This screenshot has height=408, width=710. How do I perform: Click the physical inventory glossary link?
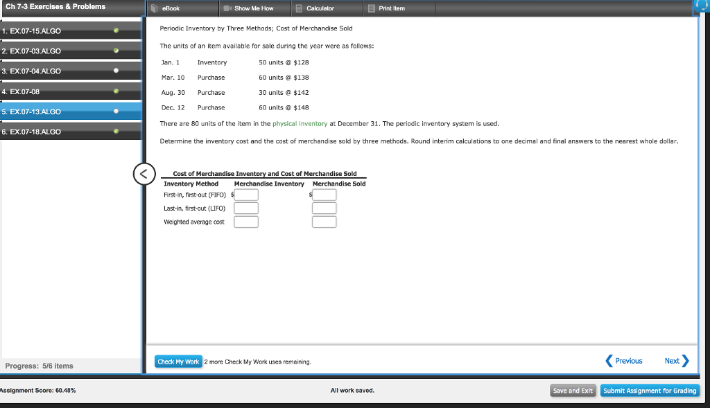[x=300, y=123]
